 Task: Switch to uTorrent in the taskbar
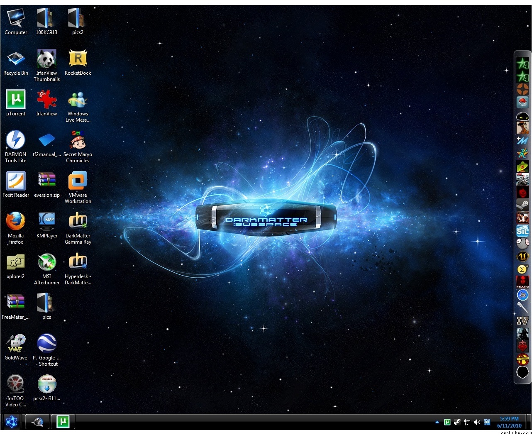click(x=63, y=422)
